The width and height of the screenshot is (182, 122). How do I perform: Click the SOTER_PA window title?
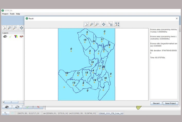click(x=8, y=11)
